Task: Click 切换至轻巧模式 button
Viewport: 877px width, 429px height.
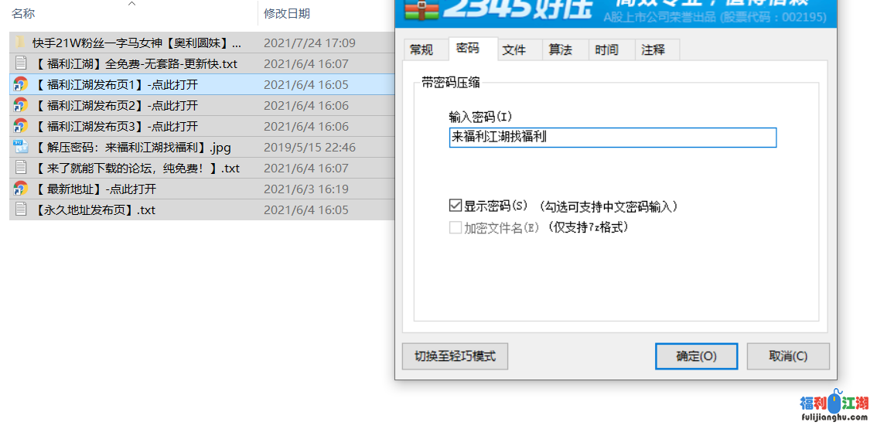Action: tap(455, 356)
